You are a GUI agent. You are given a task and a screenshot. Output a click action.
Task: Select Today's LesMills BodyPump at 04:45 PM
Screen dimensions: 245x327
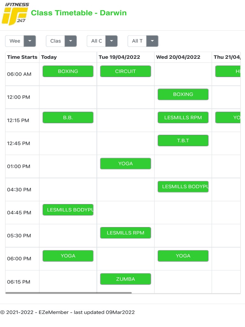tap(68, 210)
